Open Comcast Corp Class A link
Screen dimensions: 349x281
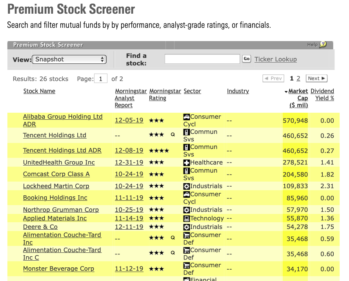click(56, 174)
